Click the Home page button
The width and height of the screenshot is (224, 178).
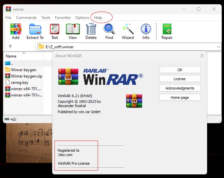click(x=180, y=97)
